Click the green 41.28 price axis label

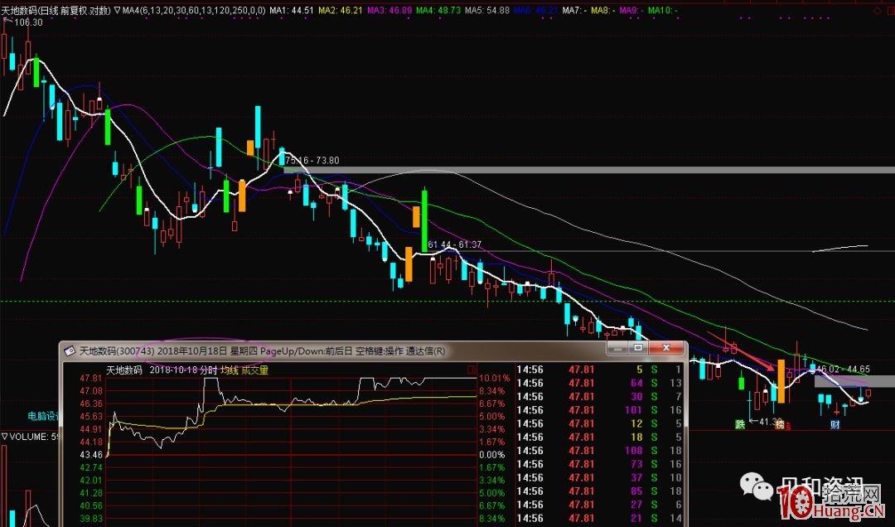point(91,493)
